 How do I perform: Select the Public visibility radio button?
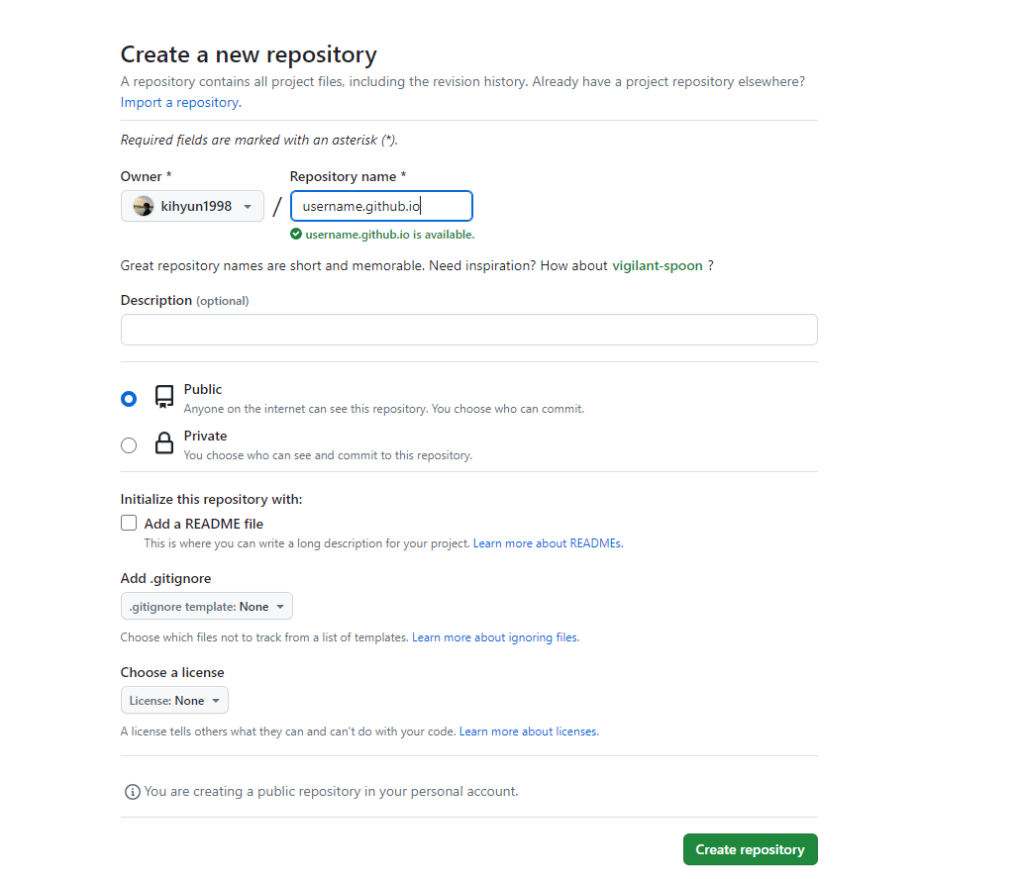[x=129, y=399]
